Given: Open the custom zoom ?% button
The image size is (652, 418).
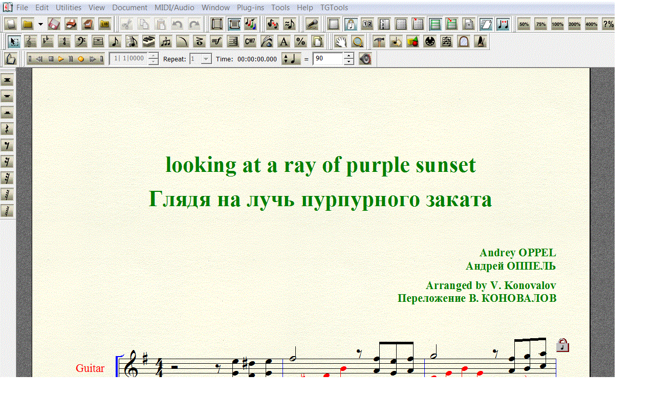Looking at the screenshot, I should pos(608,24).
